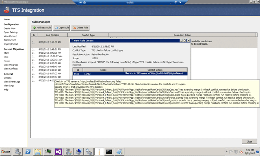Minimize the View Rule Details dialog

pos(181,41)
